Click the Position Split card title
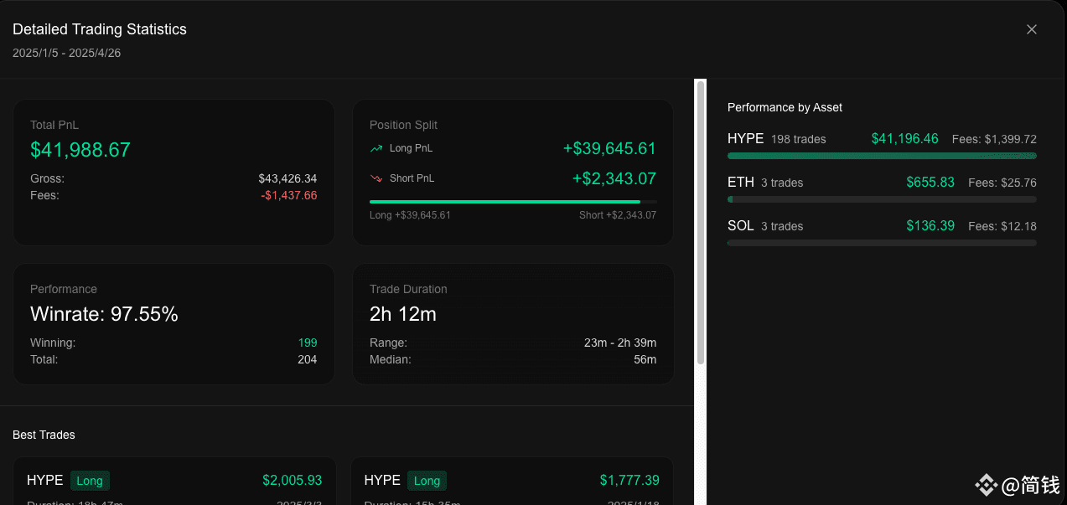The height and width of the screenshot is (505, 1067). coord(404,125)
